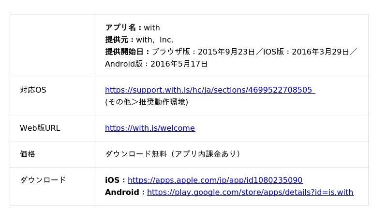Open the play.google.com Android download link
387x220 pixels.
tap(250, 192)
